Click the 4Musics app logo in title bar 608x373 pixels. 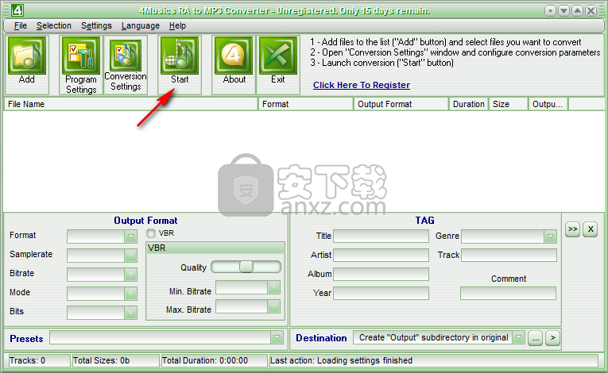17,10
